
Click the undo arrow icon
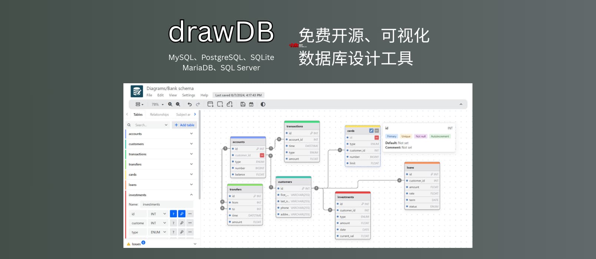point(190,104)
